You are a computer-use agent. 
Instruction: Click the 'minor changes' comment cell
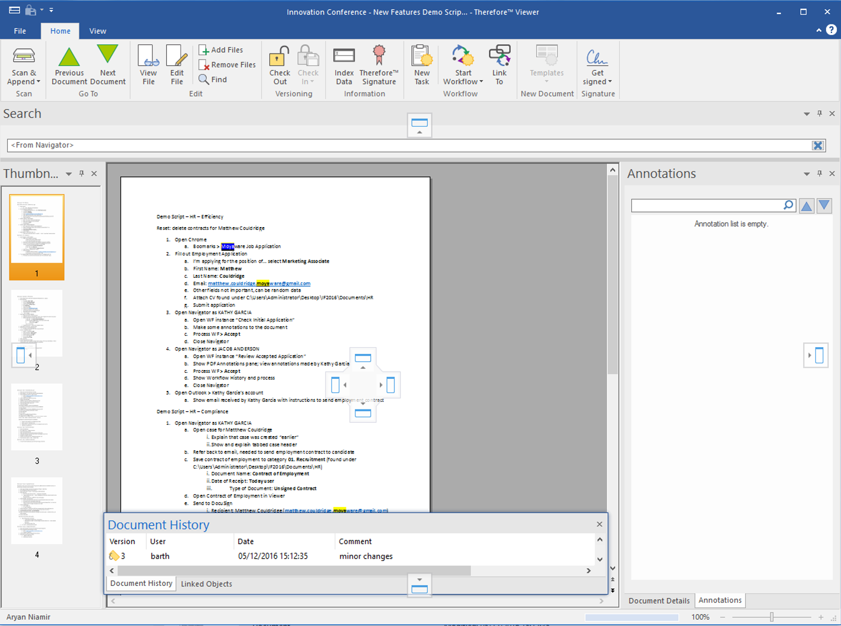click(x=366, y=556)
